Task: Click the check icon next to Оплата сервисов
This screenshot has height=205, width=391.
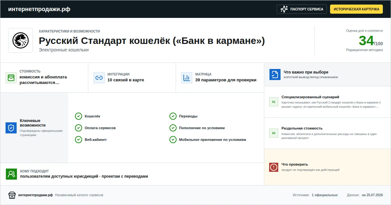Action: coord(79,128)
